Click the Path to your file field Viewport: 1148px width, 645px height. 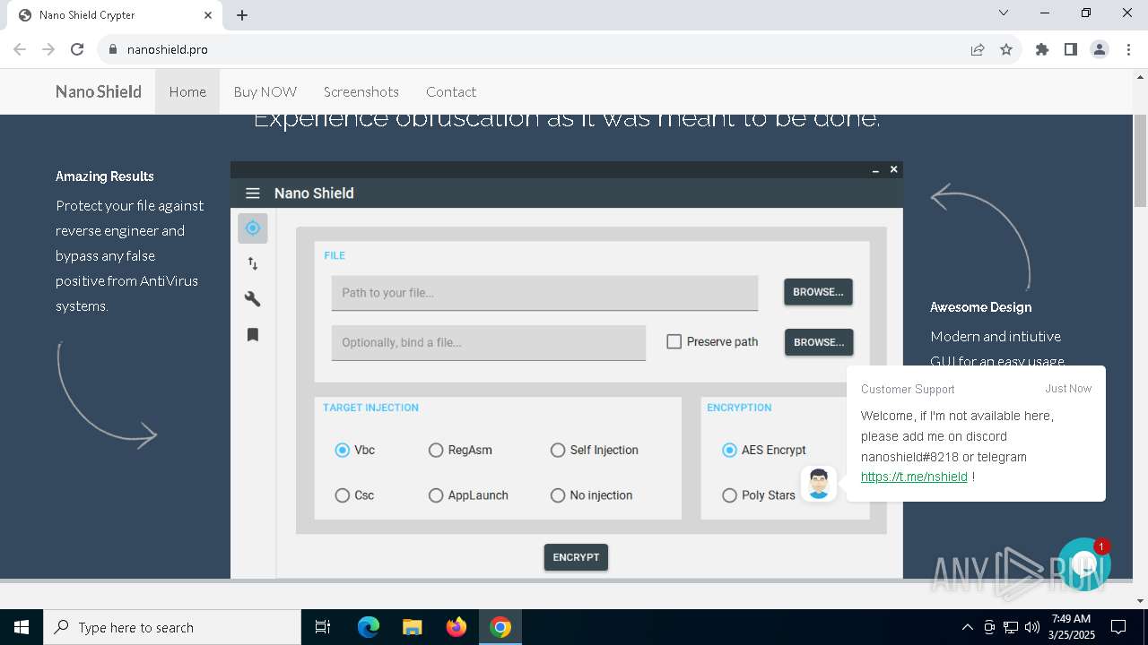click(544, 293)
